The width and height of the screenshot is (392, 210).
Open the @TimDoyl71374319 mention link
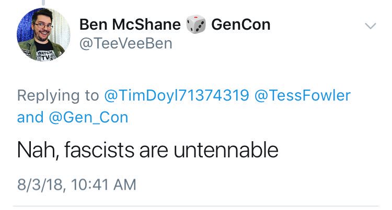tap(177, 95)
